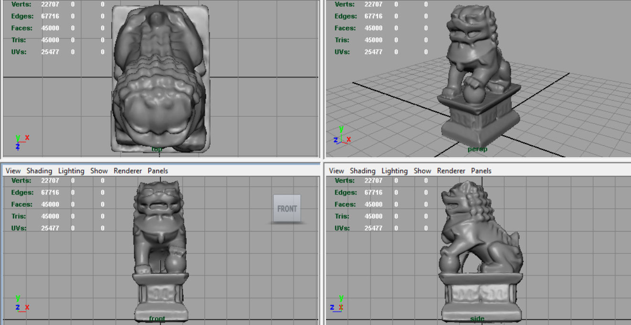Click 'Verts:' label in front viewport
This screenshot has height=325, width=631.
pos(21,181)
